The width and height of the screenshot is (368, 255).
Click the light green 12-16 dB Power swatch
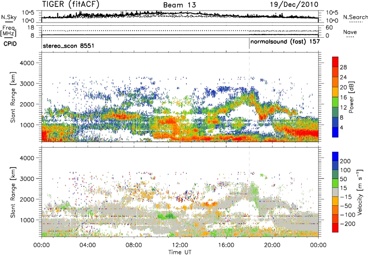[335, 102]
